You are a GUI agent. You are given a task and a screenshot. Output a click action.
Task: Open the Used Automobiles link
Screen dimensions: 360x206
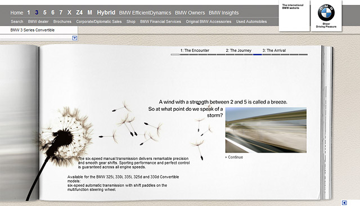click(251, 21)
